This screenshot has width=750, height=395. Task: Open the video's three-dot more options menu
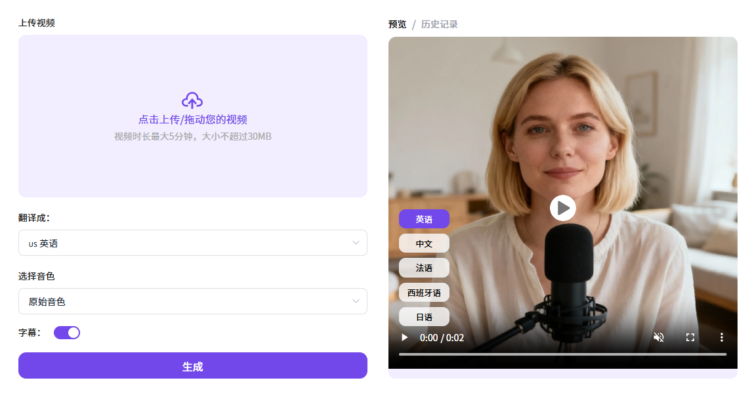tap(721, 337)
